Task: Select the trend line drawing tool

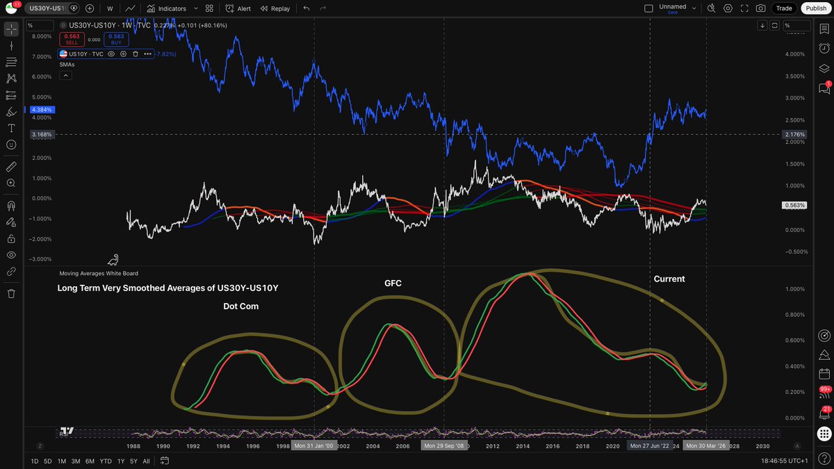Action: pyautogui.click(x=11, y=46)
